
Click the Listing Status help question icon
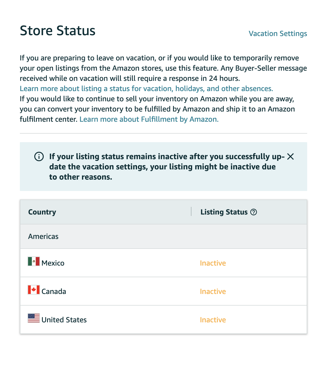pos(254,212)
